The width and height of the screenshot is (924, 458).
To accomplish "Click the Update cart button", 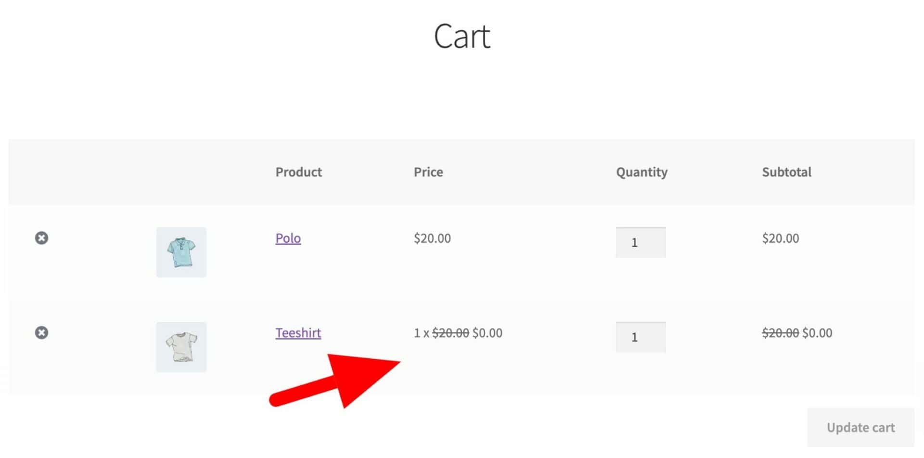I will click(861, 428).
